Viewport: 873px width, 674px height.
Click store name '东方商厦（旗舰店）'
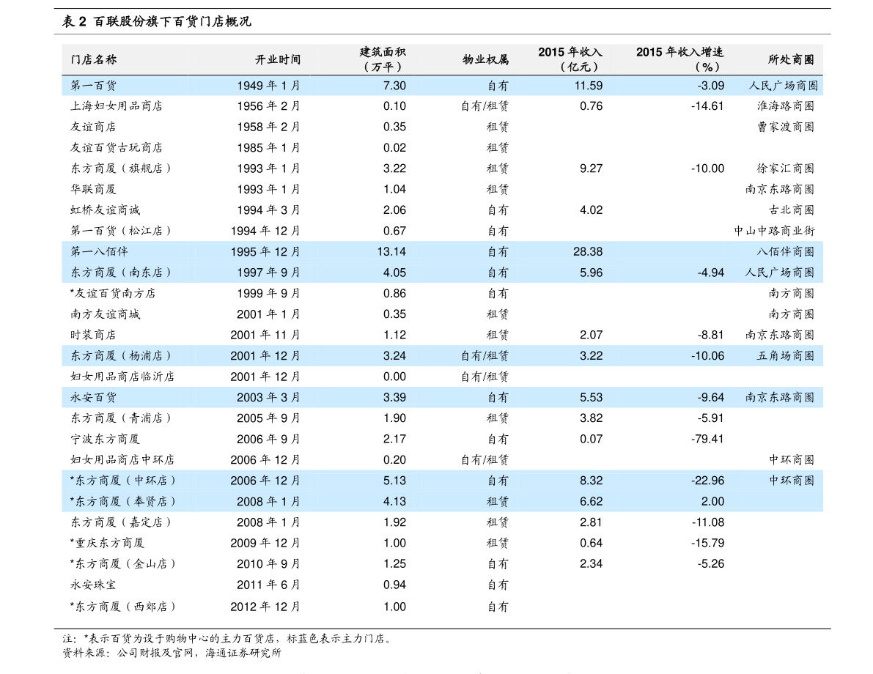click(121, 168)
